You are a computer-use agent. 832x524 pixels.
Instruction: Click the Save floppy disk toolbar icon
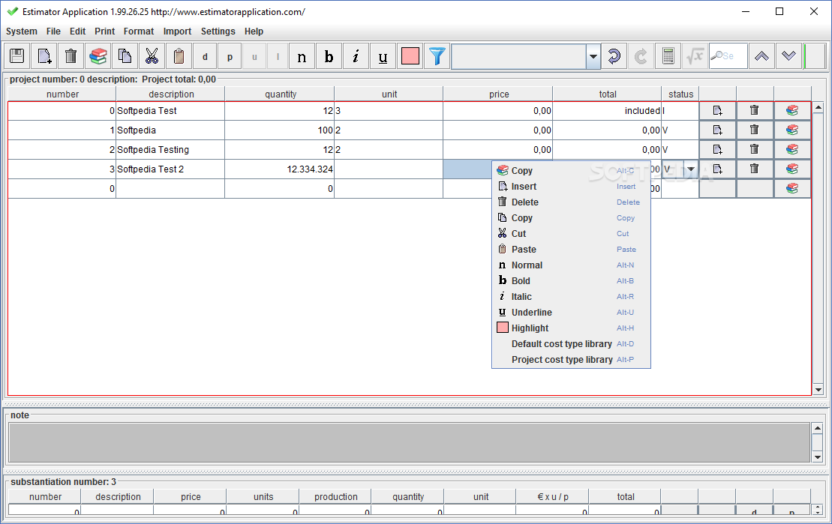(x=17, y=56)
